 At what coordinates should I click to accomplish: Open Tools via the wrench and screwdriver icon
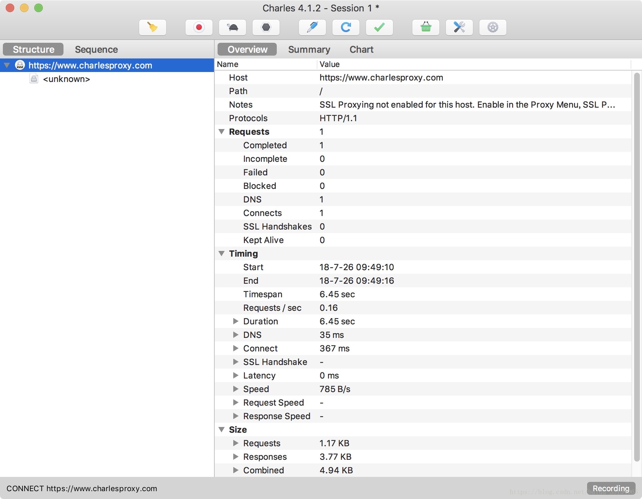pos(459,27)
